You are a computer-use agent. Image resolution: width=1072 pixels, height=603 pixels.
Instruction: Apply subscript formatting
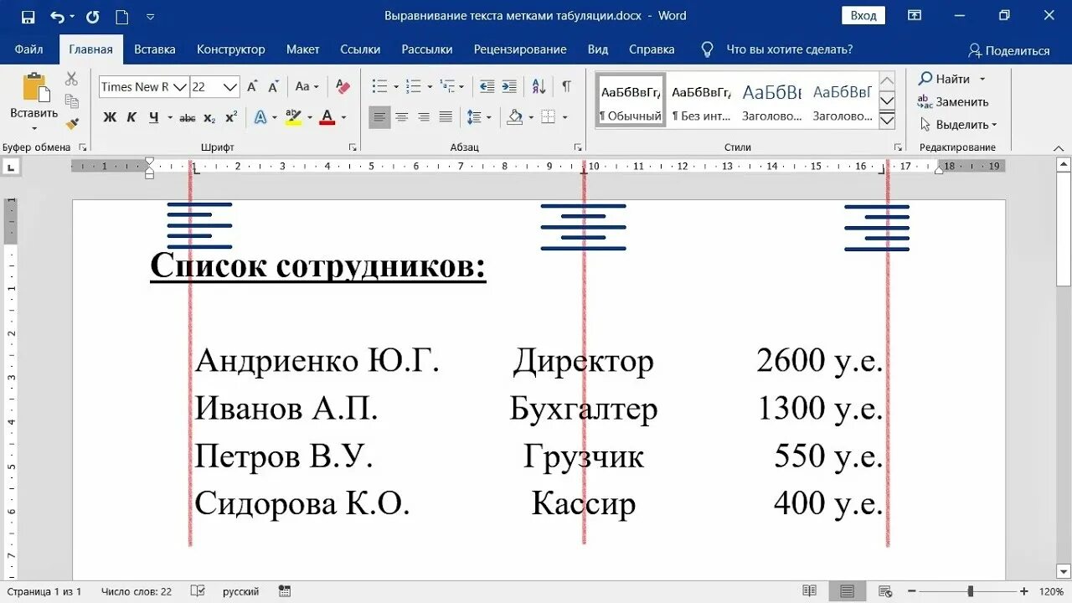click(x=209, y=117)
